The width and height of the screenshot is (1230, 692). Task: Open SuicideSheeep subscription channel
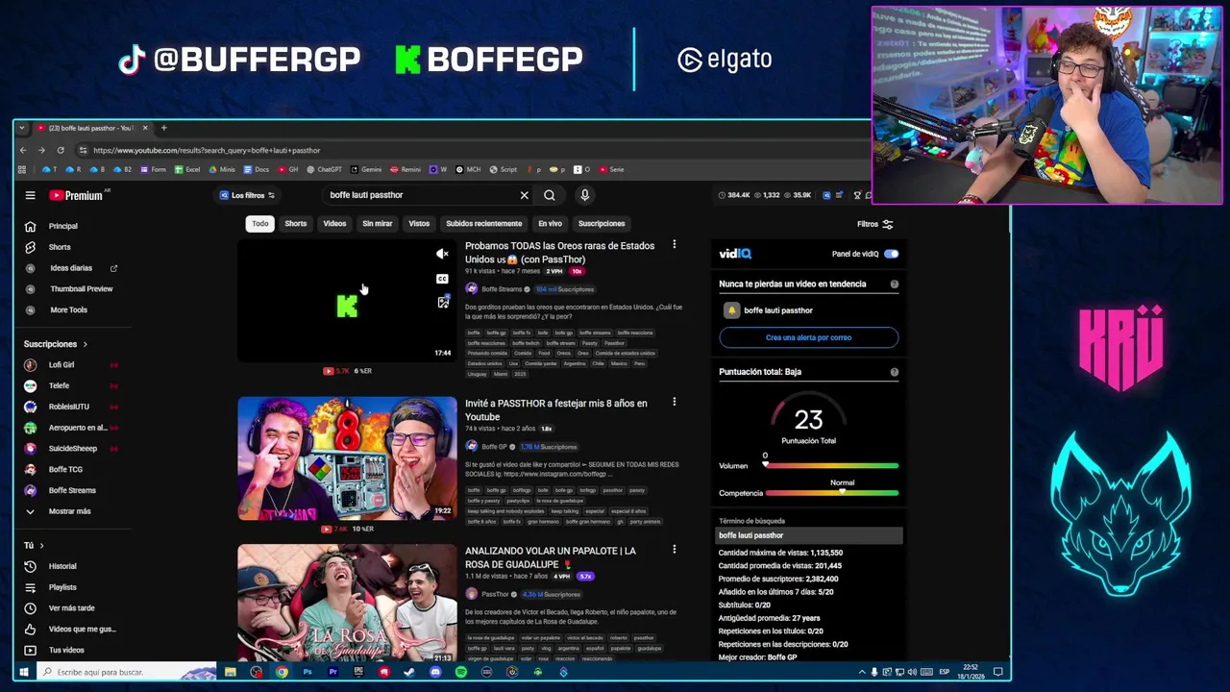click(72, 448)
